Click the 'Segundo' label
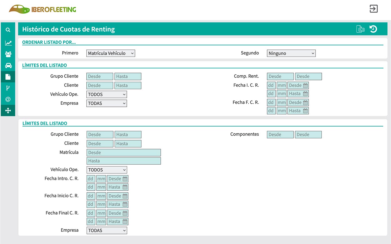The height and width of the screenshot is (244, 391). coord(250,53)
